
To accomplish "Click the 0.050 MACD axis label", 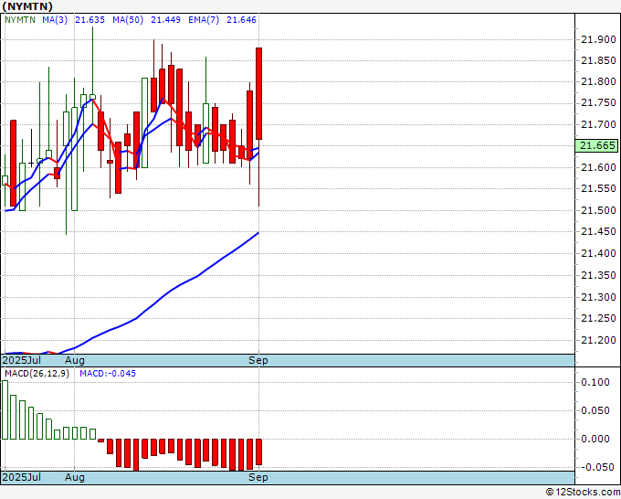I will click(595, 410).
